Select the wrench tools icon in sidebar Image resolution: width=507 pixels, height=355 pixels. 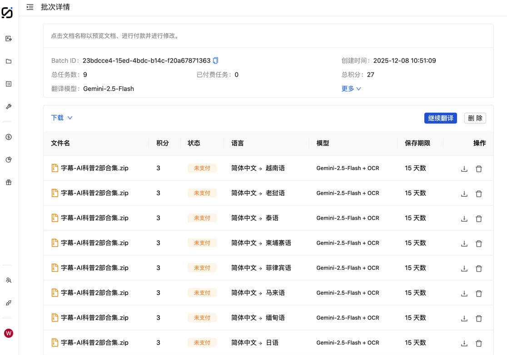[x=8, y=107]
